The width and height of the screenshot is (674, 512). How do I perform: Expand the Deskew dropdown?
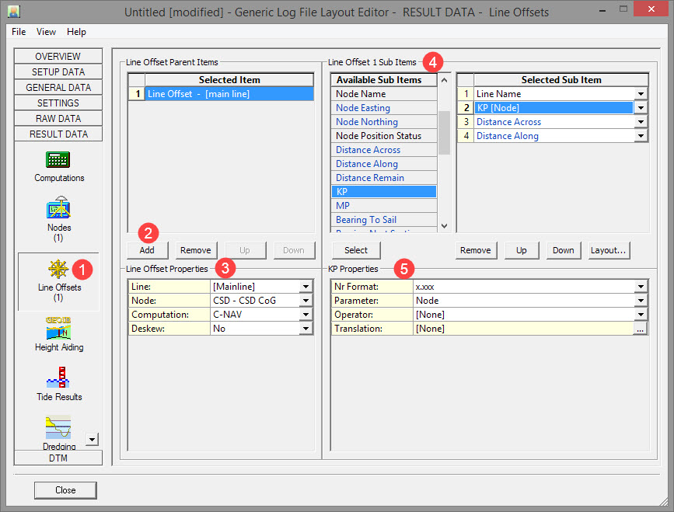(x=306, y=329)
